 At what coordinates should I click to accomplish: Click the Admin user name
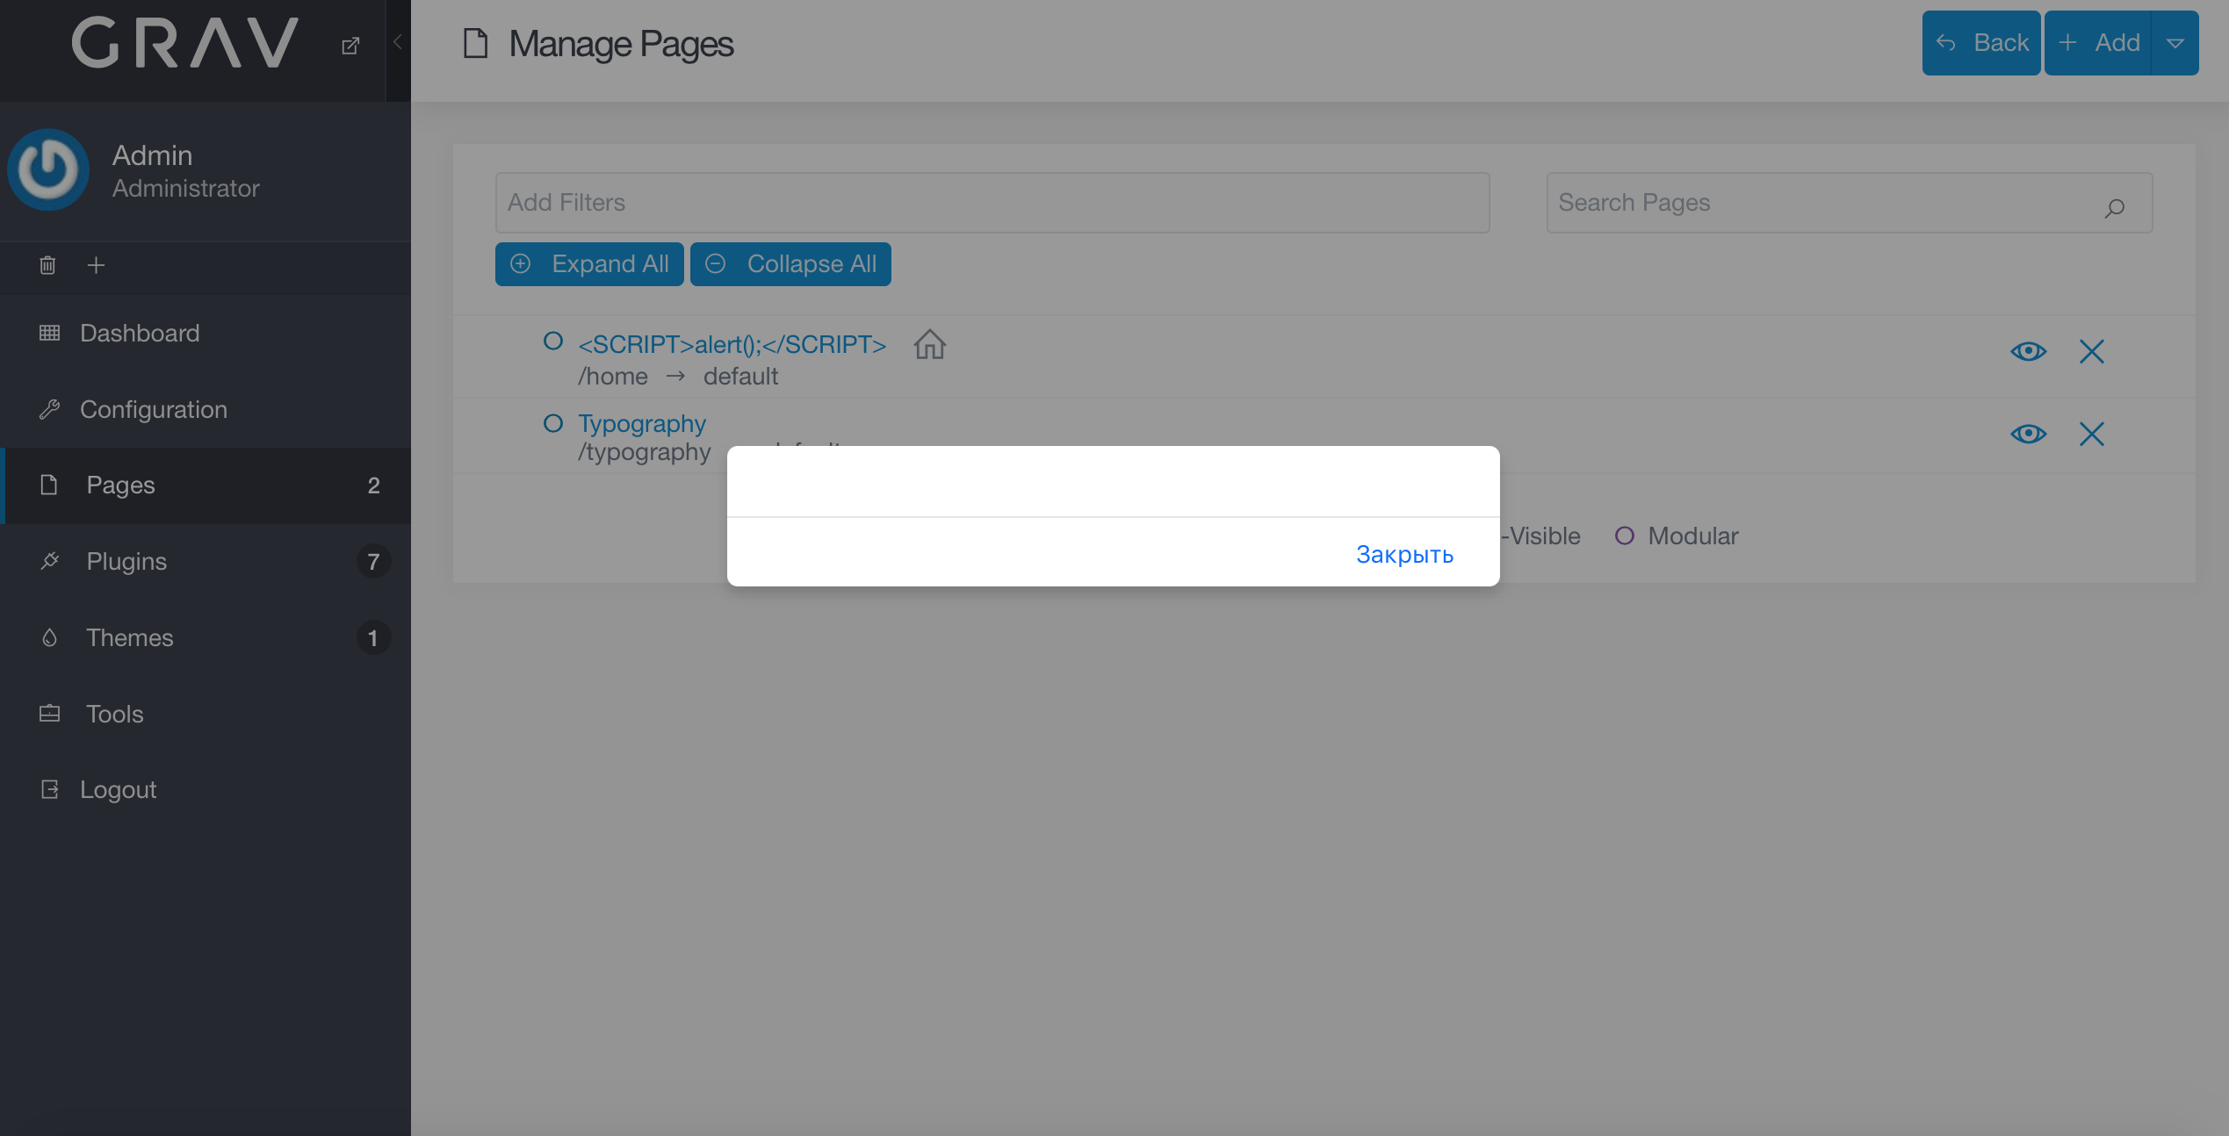pyautogui.click(x=152, y=155)
